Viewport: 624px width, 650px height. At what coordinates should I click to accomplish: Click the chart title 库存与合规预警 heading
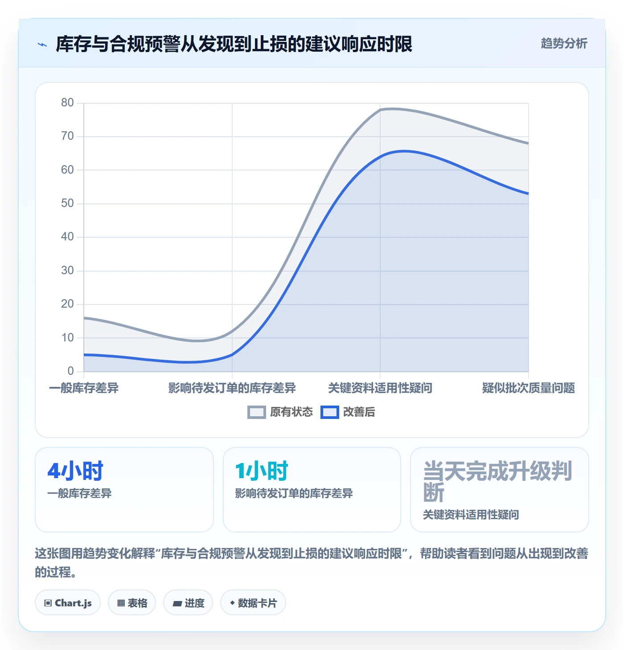pos(234,44)
